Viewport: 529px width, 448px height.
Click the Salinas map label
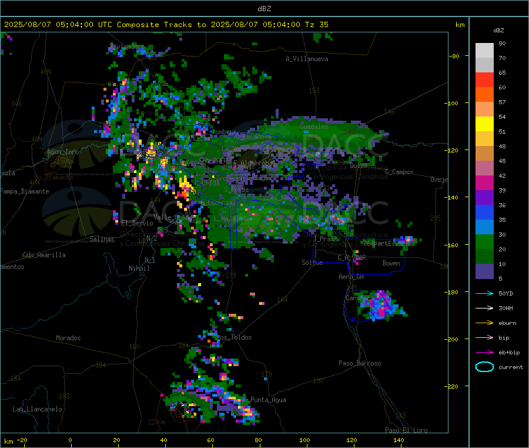pos(102,239)
